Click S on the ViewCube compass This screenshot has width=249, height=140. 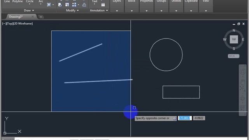coord(234,49)
